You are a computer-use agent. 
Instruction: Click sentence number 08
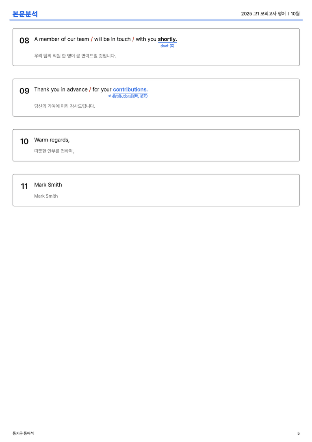24,41
